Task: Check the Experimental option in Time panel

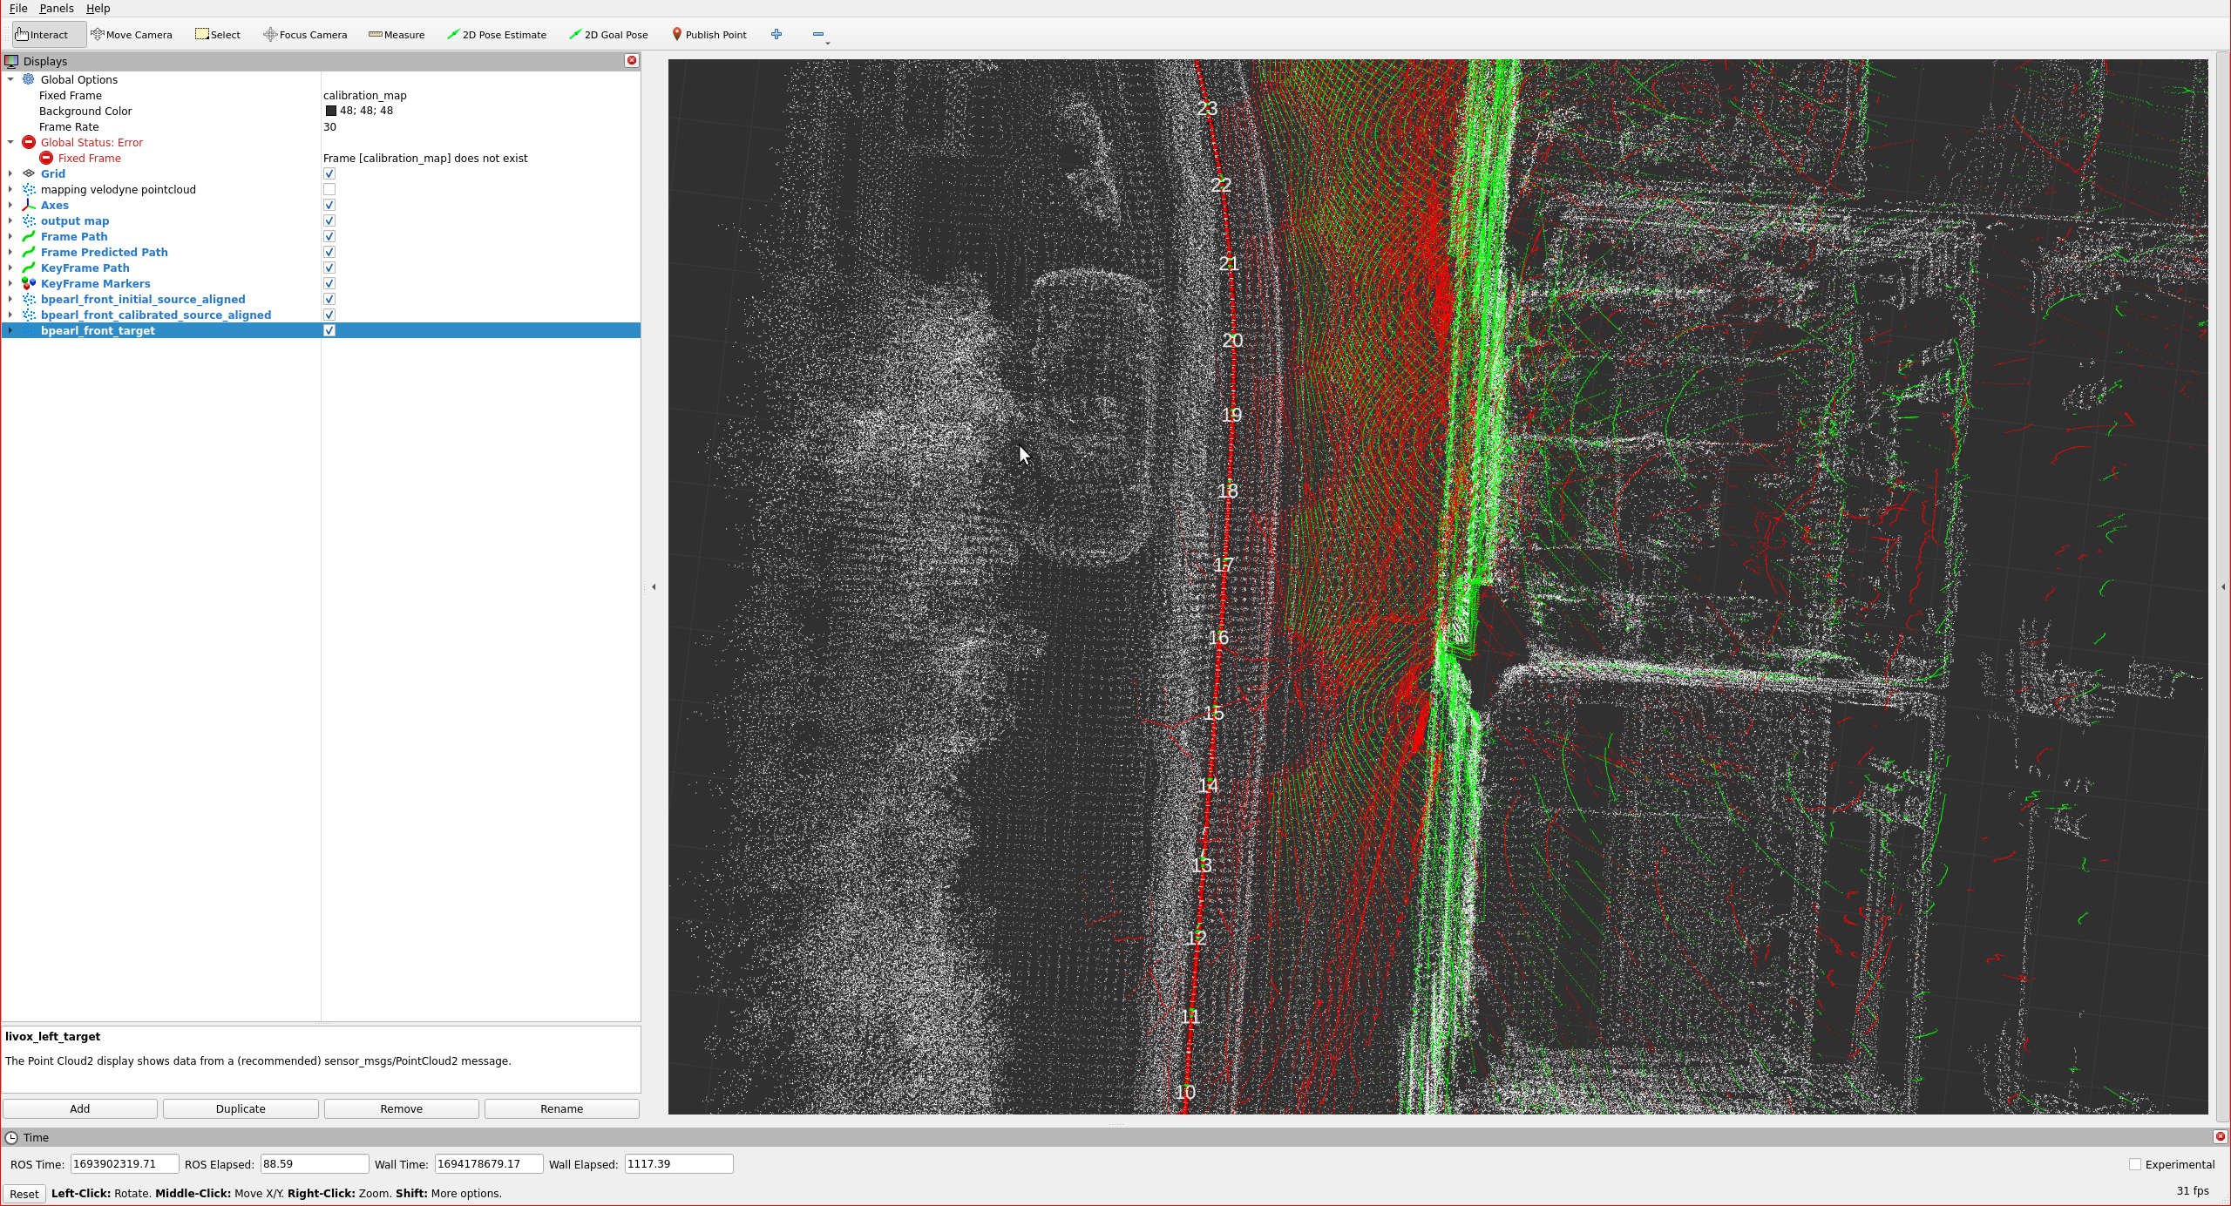Action: [x=2136, y=1163]
